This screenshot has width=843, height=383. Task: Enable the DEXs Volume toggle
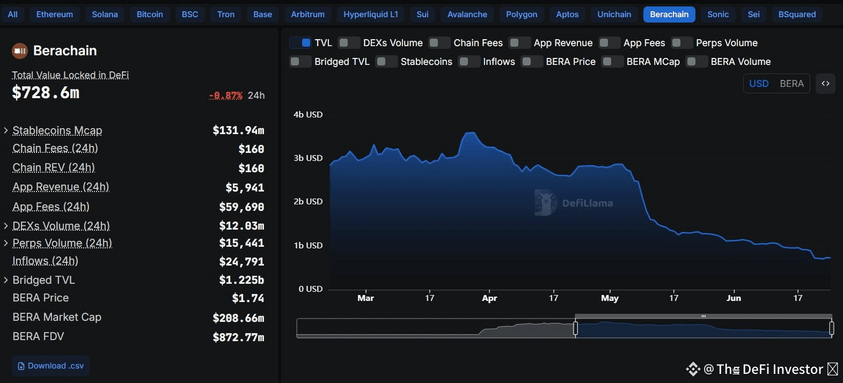[349, 43]
